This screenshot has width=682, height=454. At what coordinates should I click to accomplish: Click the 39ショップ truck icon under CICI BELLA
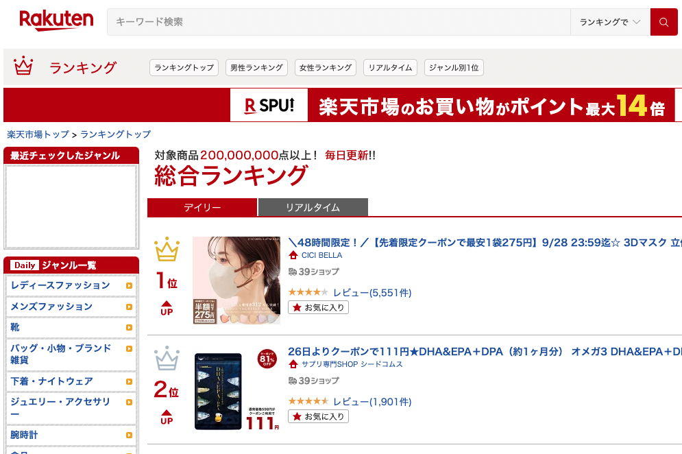point(292,272)
